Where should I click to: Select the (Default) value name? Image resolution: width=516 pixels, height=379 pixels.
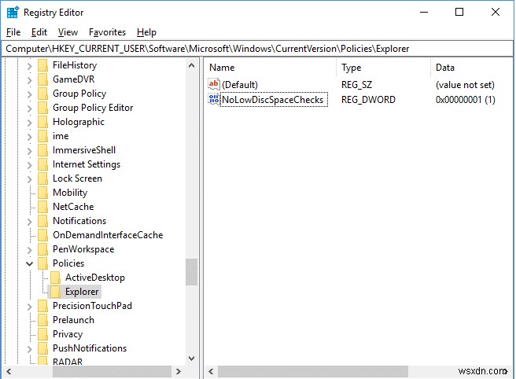point(240,85)
